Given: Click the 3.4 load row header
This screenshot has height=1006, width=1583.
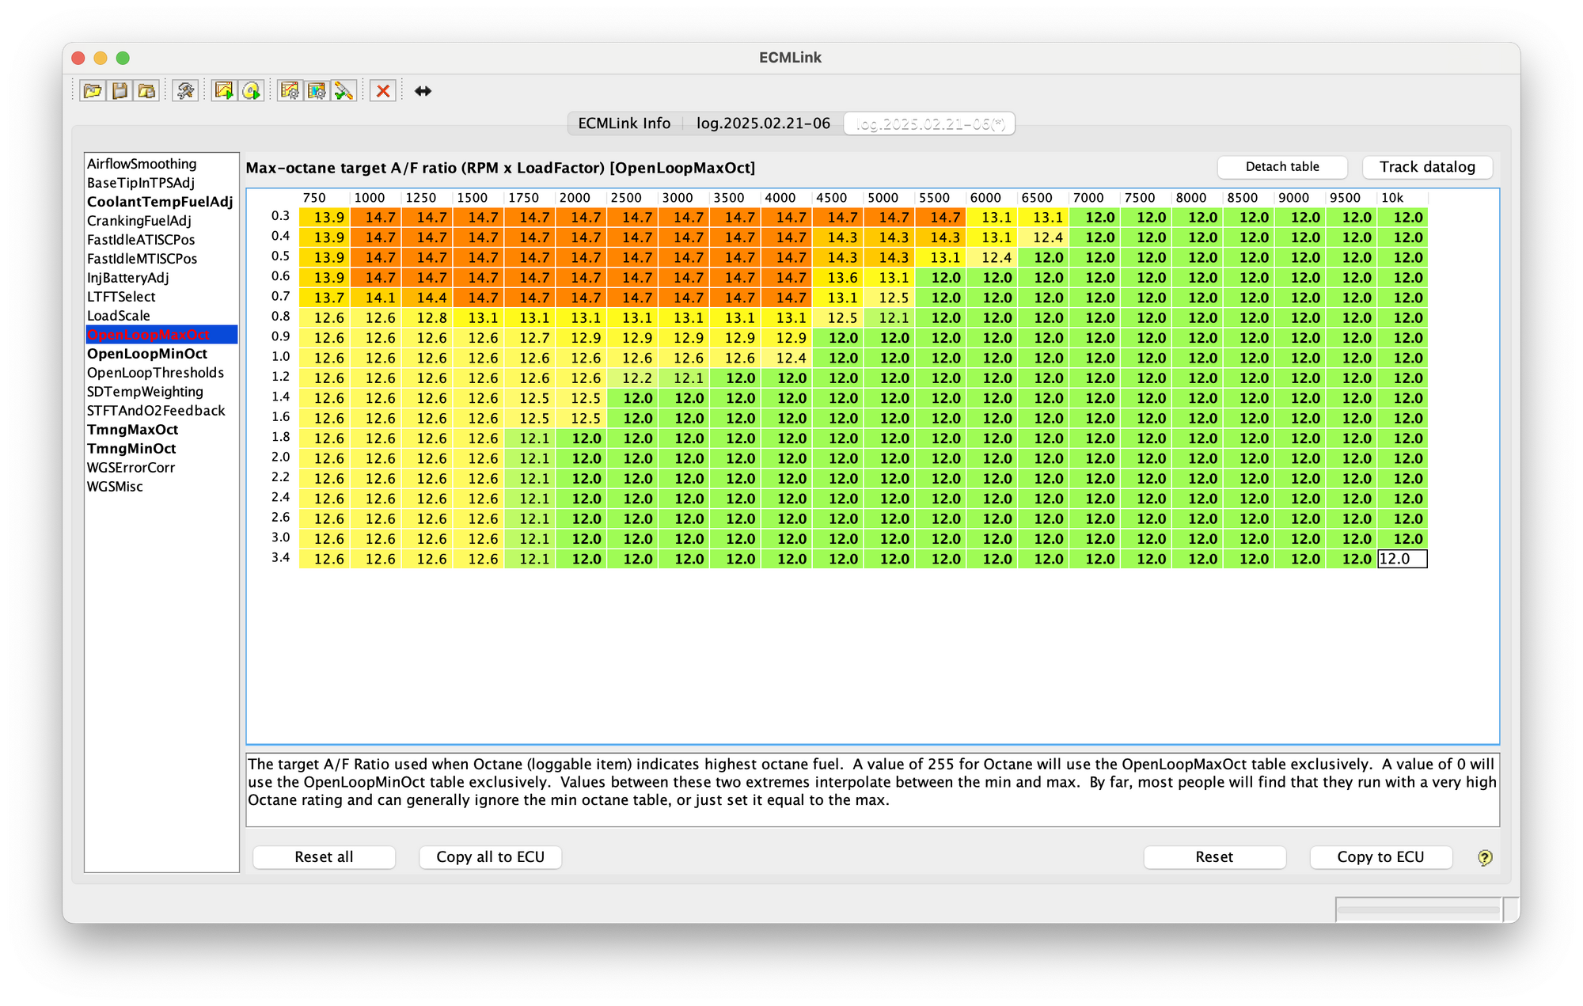Looking at the screenshot, I should click(x=280, y=558).
